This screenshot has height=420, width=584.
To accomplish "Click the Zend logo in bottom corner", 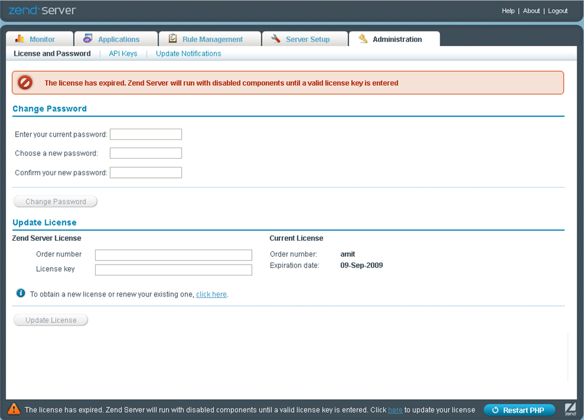I will (570, 408).
